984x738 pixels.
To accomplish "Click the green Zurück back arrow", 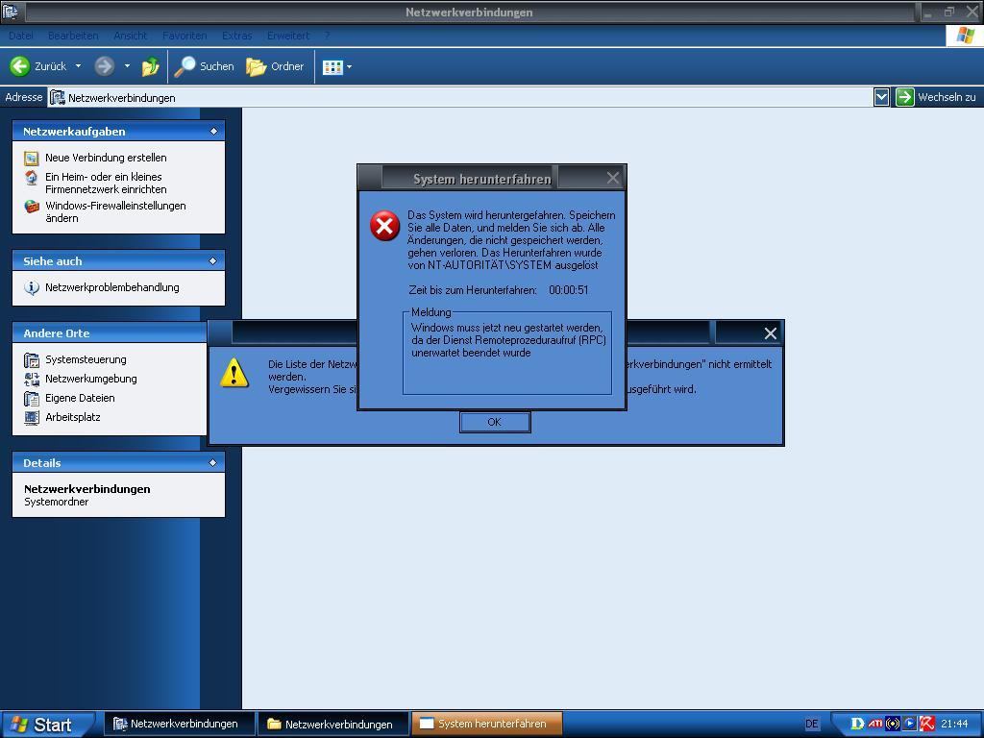I will click(20, 66).
